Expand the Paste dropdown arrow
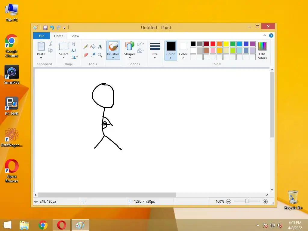The width and height of the screenshot is (308, 231). point(41,58)
